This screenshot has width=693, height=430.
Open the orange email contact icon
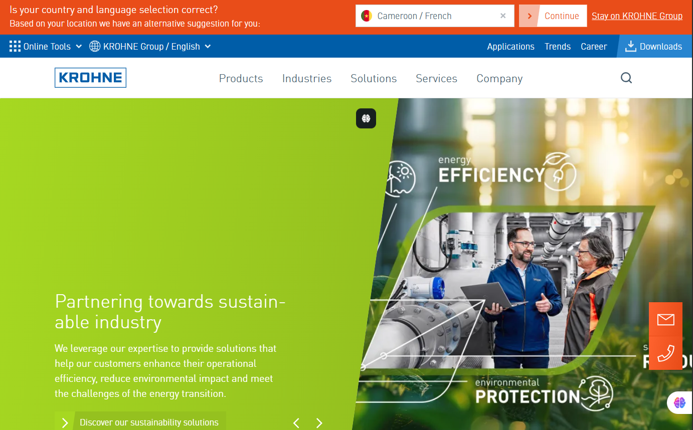tap(665, 319)
